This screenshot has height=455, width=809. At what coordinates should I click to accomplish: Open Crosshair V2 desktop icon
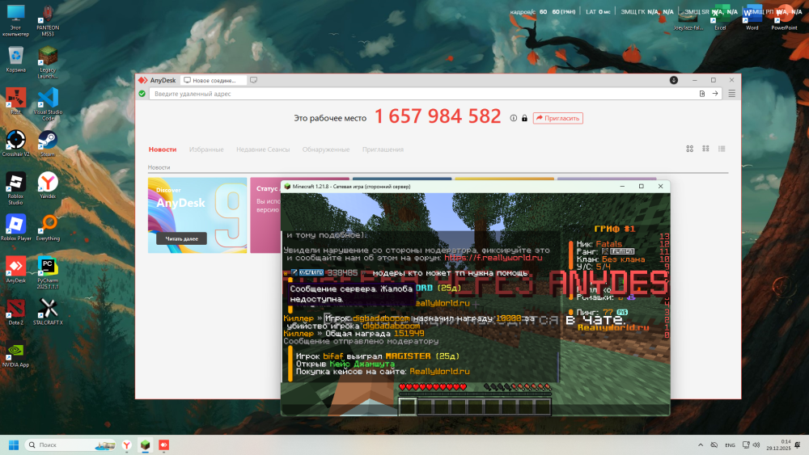[16, 143]
